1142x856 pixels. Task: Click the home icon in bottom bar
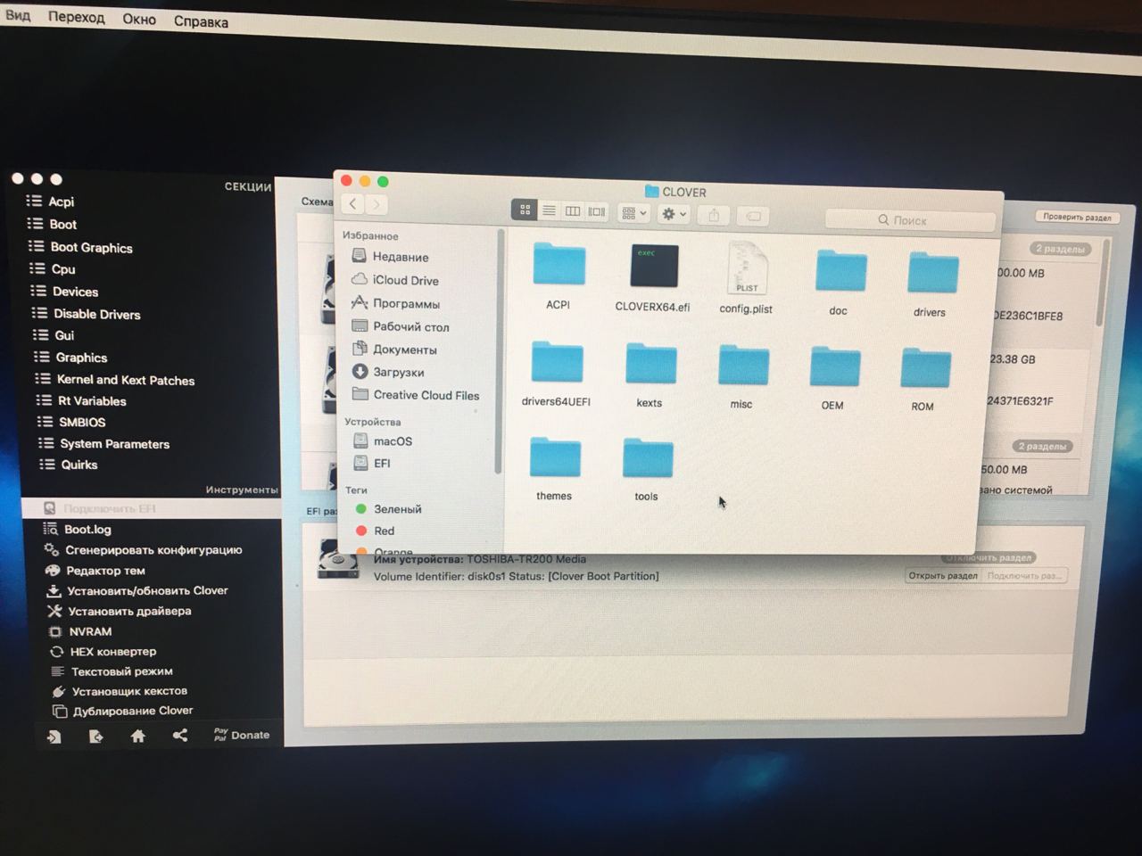coord(137,736)
